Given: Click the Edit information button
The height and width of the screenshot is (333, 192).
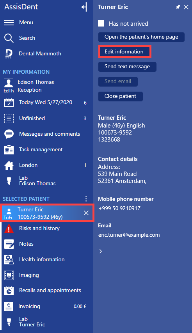Looking at the screenshot, I should click(124, 51).
